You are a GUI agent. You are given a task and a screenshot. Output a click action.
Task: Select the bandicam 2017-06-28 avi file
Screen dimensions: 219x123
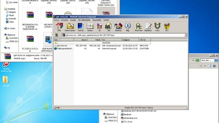coord(139,111)
